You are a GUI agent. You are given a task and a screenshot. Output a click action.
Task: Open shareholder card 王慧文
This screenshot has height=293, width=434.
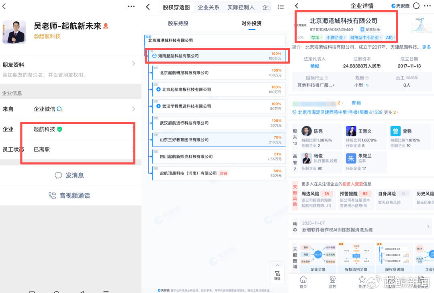click(365, 137)
